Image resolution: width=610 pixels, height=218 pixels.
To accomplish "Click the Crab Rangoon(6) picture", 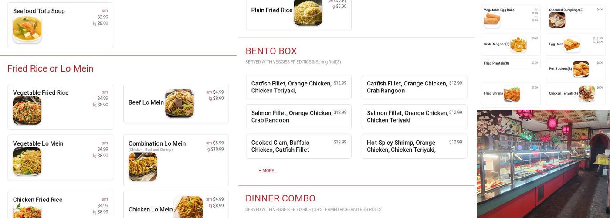I will click(x=518, y=44).
